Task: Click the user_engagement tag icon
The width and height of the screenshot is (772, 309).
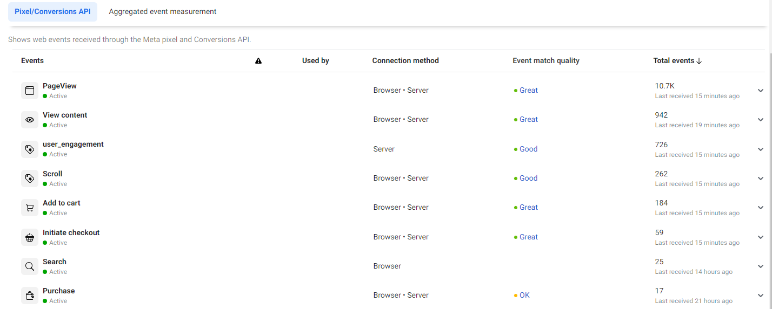Action: click(30, 149)
